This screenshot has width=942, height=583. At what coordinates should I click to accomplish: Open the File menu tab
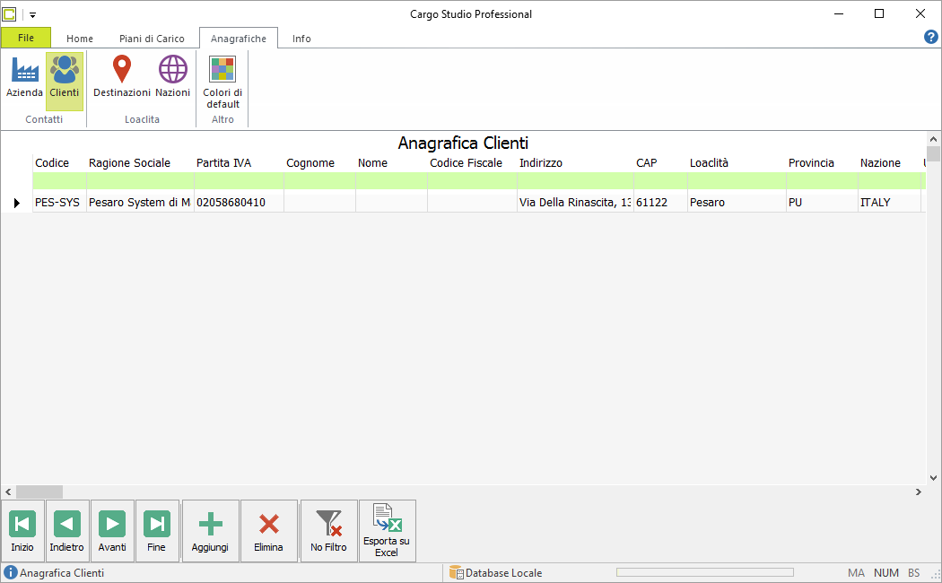[x=26, y=38]
